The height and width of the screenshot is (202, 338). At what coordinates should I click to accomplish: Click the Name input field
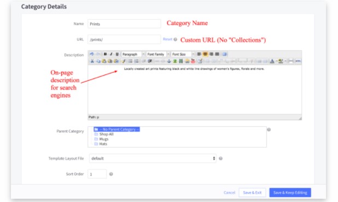pyautogui.click(x=124, y=24)
